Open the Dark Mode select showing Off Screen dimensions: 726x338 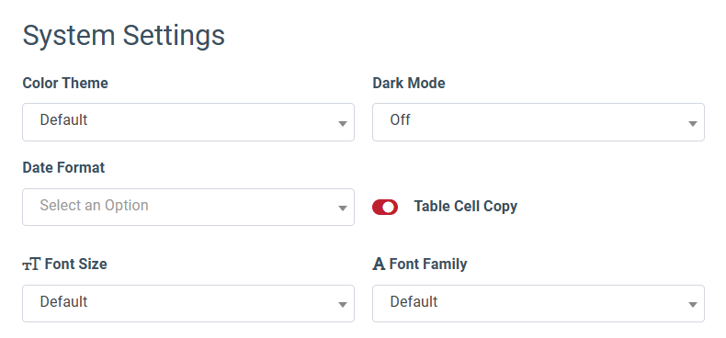click(x=539, y=122)
